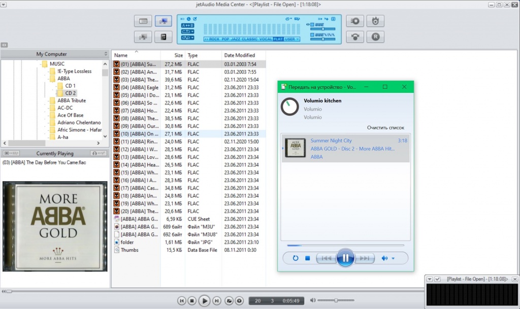Select the POP equalizer preset

point(225,39)
